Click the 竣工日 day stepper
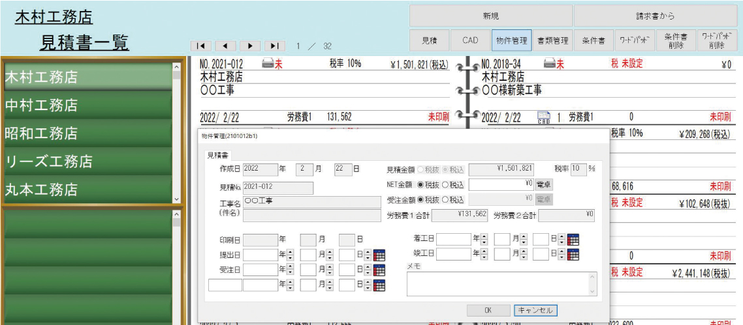 point(561,255)
